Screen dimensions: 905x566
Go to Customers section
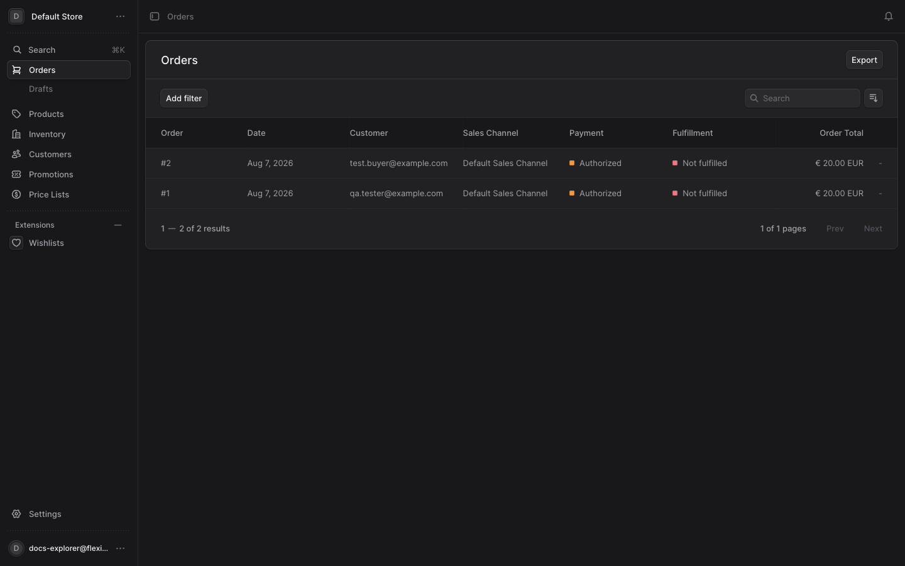pos(69,154)
